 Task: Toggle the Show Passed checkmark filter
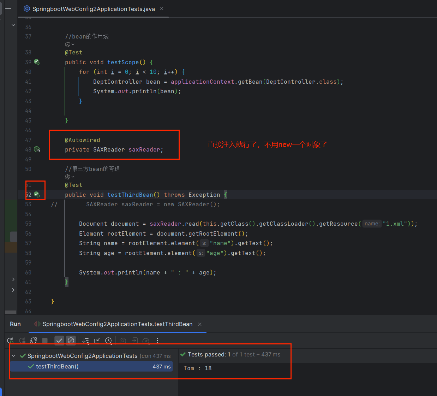point(59,341)
